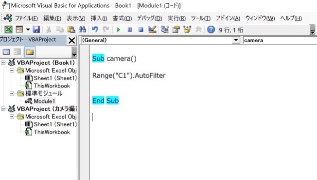The image size is (317, 180).
Task: Collapse second project's Microsoft Excel Objects folder
Action: 12,117
